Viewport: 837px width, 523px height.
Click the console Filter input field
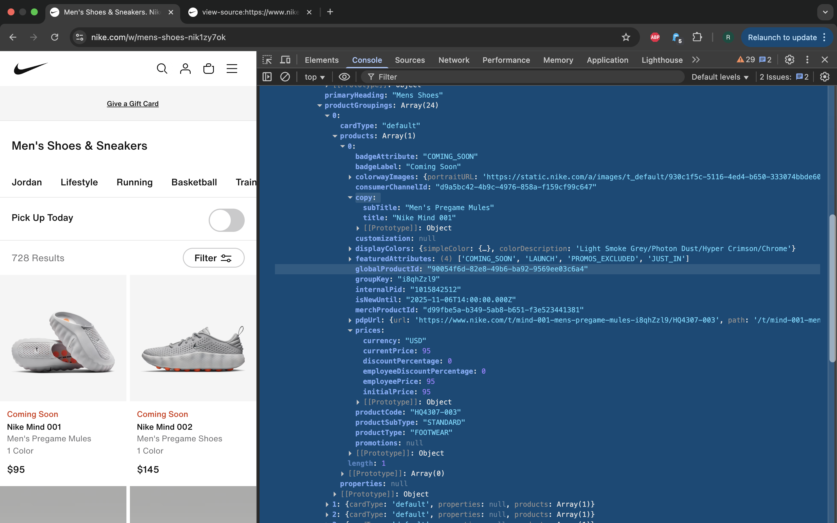(x=519, y=77)
